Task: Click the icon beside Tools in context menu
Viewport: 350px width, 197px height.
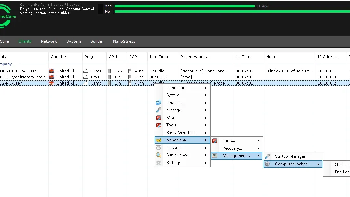Action: [x=159, y=125]
